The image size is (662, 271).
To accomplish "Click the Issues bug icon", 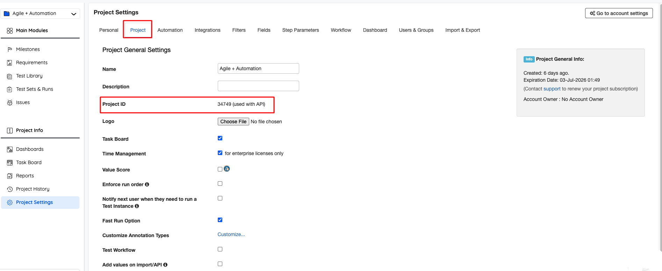I will coord(10,103).
